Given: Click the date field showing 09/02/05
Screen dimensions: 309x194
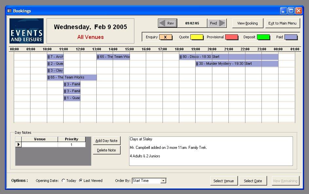Looking at the screenshot, I should [x=192, y=23].
